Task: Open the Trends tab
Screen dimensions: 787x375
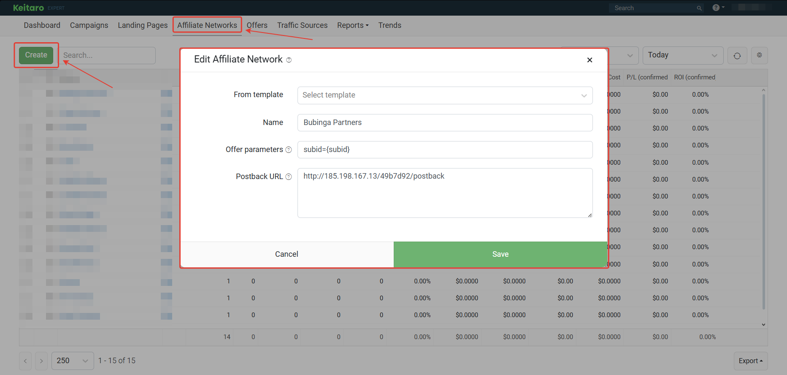Action: click(x=389, y=25)
